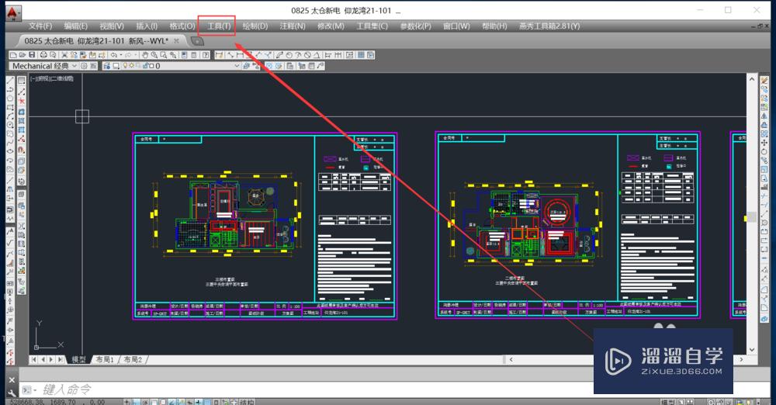Open the 绘制(D) menu

coord(255,26)
